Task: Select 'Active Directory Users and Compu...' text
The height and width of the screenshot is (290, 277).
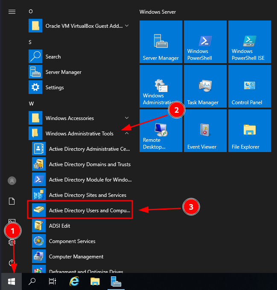Action: 90,211
